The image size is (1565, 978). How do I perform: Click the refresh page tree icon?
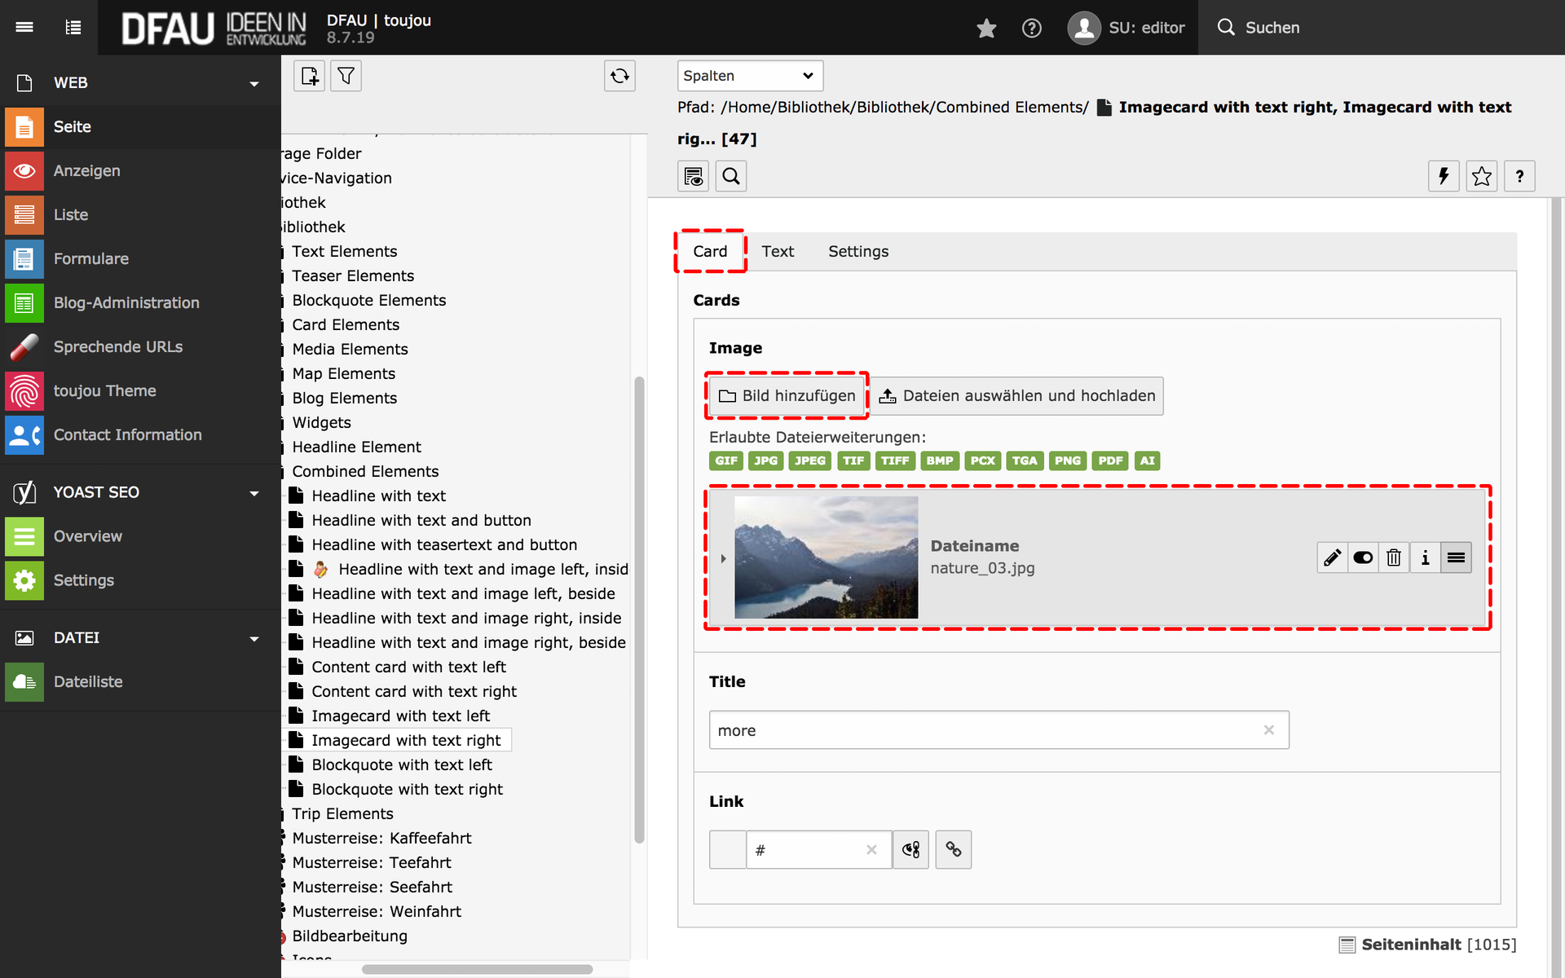(619, 76)
